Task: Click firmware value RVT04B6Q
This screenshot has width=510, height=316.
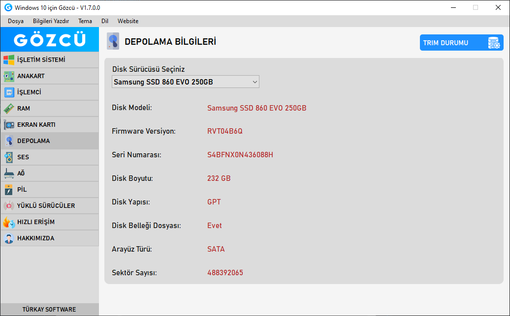Action: pos(225,131)
